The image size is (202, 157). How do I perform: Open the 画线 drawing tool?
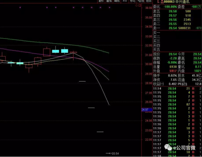[x=117, y=1]
